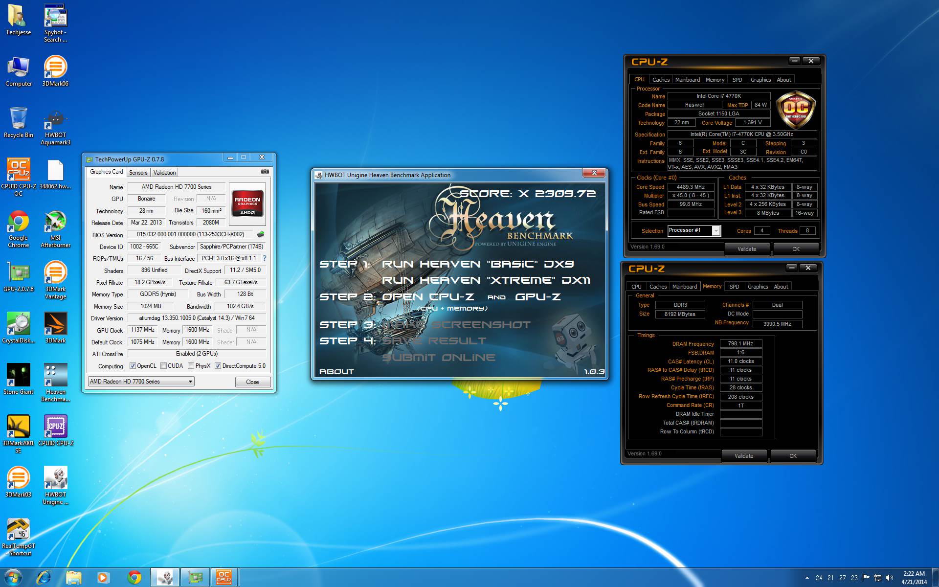Click Run Heaven Xtreme DX11
939x587 pixels.
coord(486,280)
